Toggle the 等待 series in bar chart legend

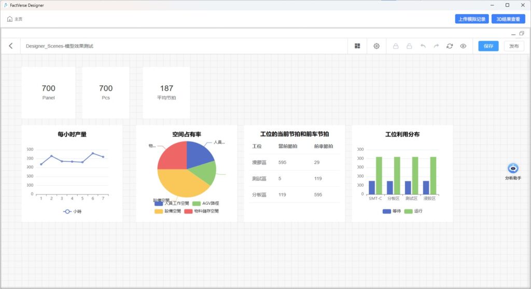[x=392, y=211]
